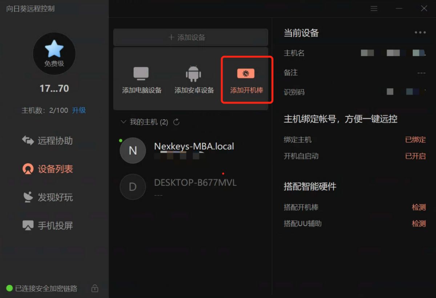The height and width of the screenshot is (298, 436).
Task: Toggle the 开机自启动 已开启 setting
Action: coord(415,156)
